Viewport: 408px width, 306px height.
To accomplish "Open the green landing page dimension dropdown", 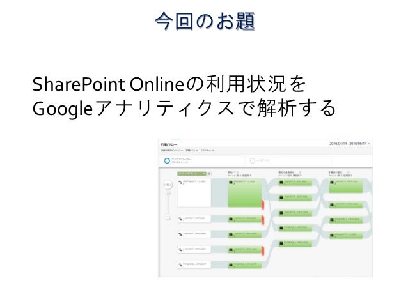I will [192, 174].
